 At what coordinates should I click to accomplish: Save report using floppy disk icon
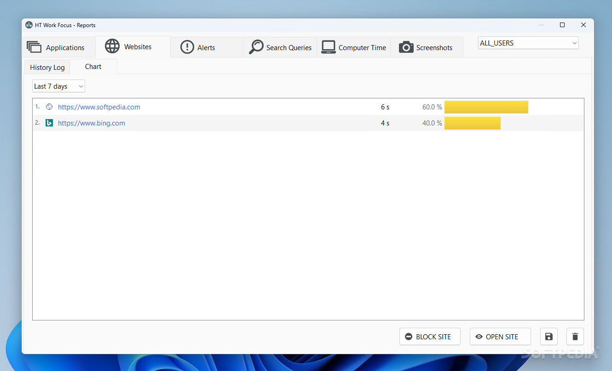tap(549, 337)
